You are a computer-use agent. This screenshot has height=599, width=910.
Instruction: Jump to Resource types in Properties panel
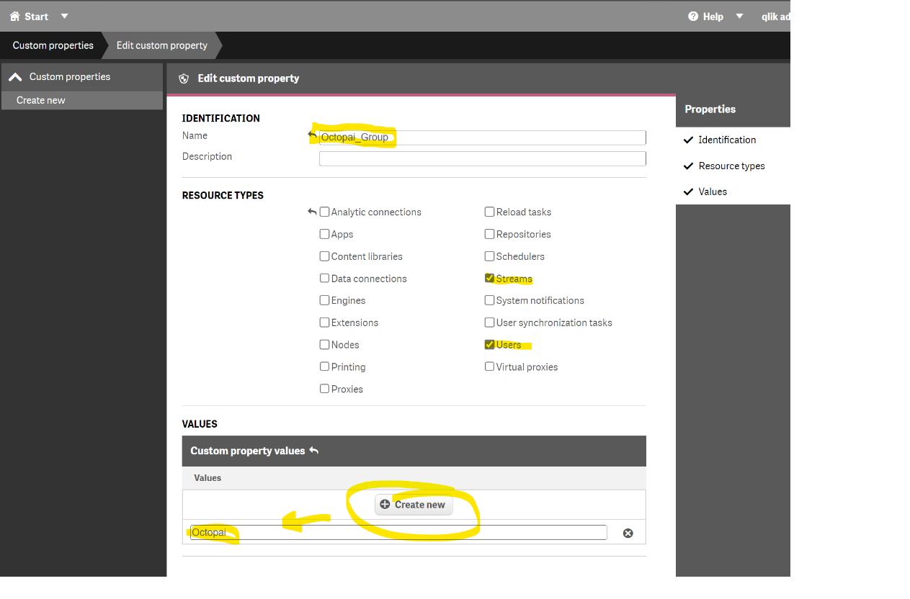coord(731,166)
